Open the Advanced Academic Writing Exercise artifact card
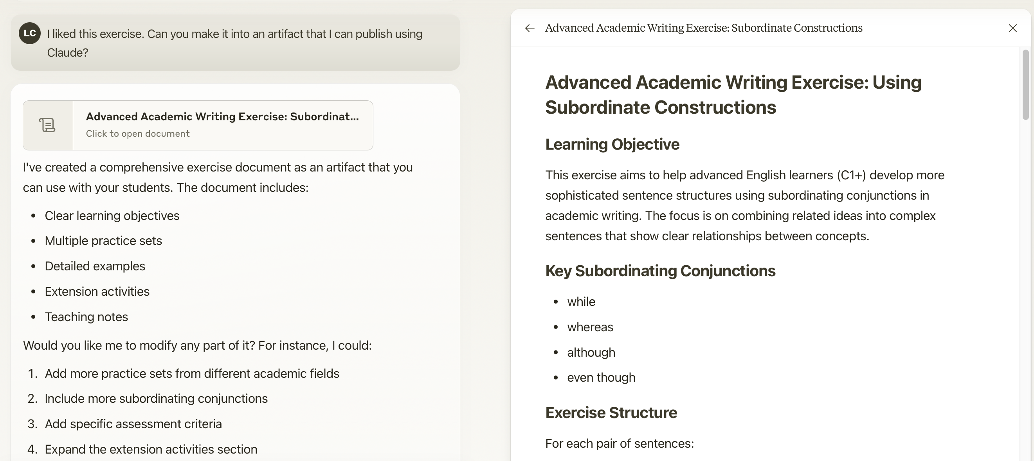Image resolution: width=1034 pixels, height=461 pixels. [x=222, y=117]
